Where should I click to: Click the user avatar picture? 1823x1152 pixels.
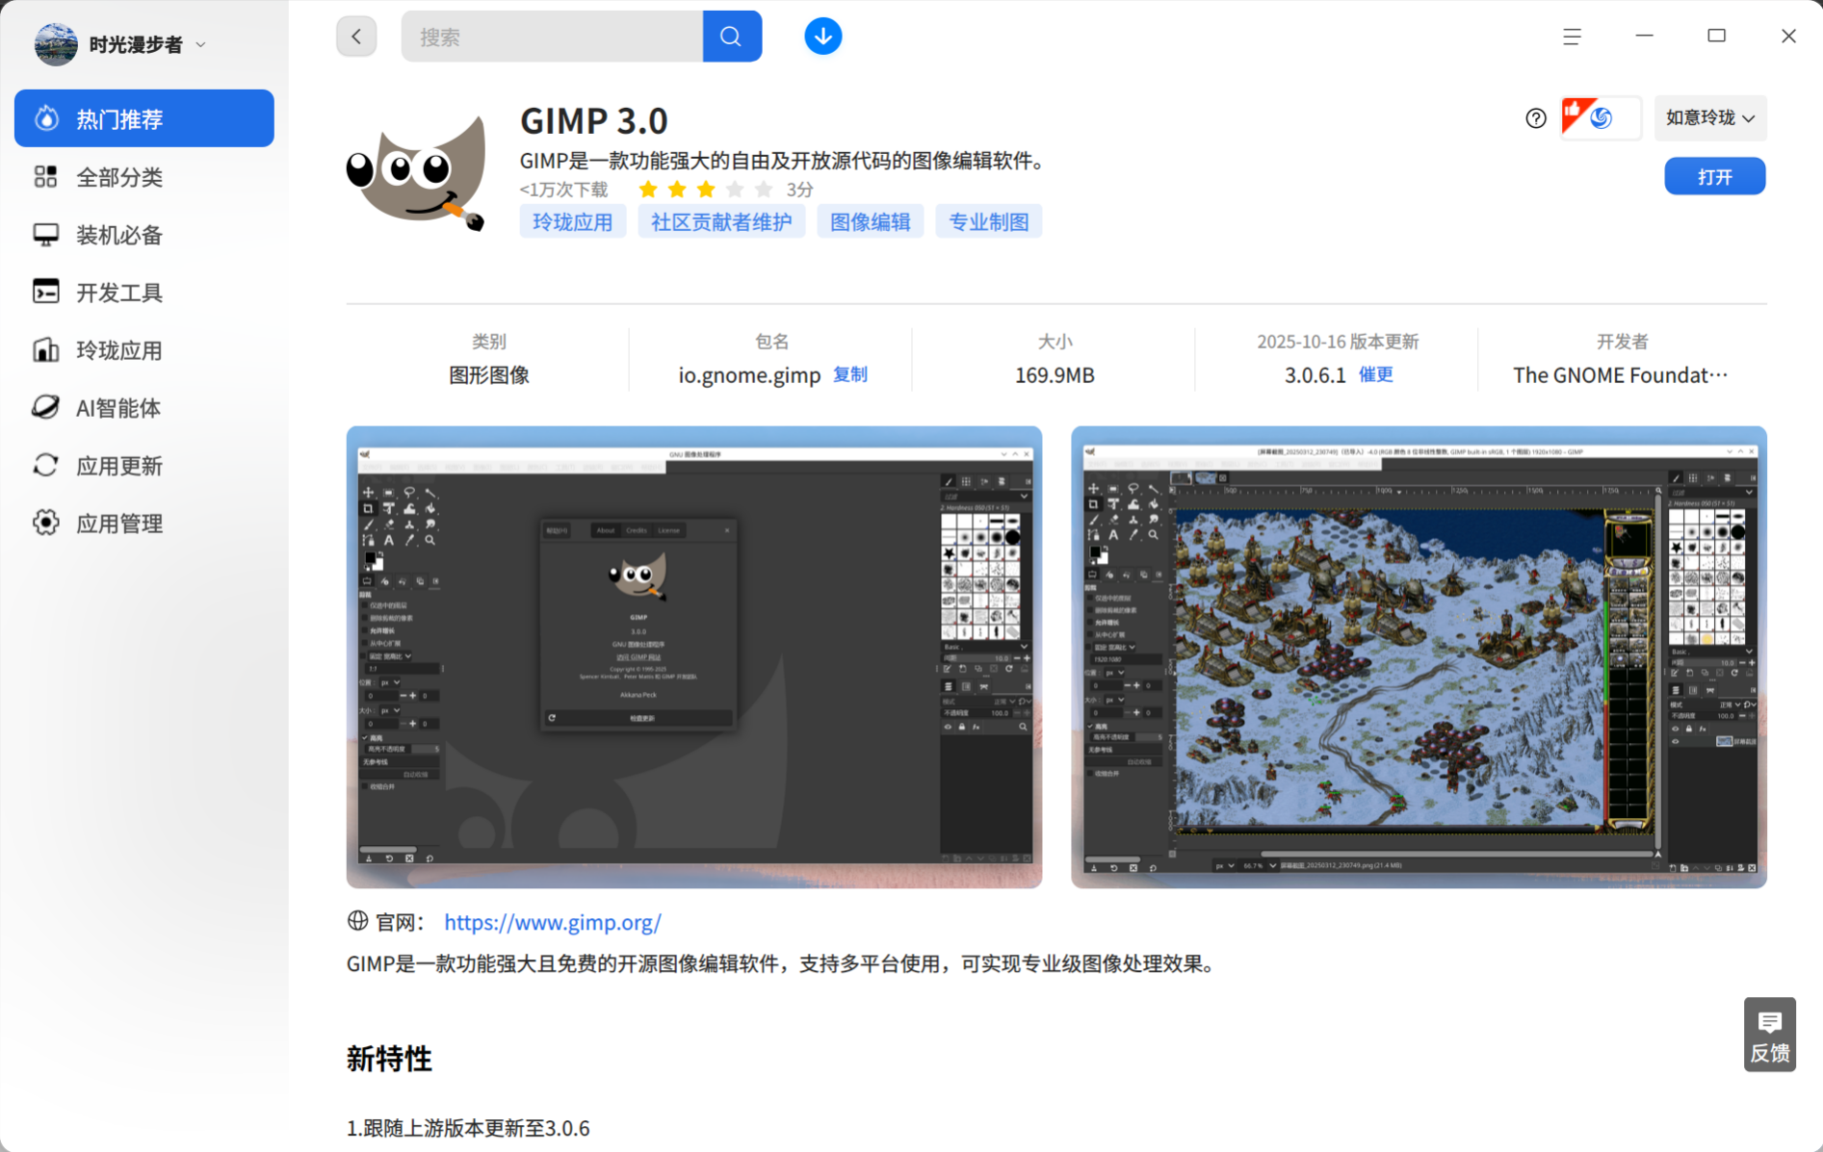coord(56,44)
